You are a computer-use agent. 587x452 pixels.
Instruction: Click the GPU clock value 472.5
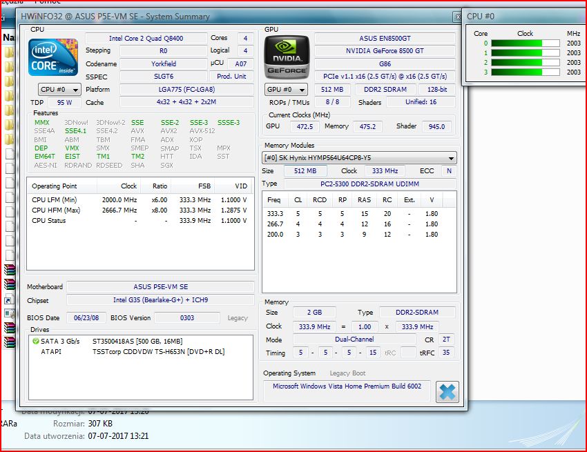[x=305, y=126]
